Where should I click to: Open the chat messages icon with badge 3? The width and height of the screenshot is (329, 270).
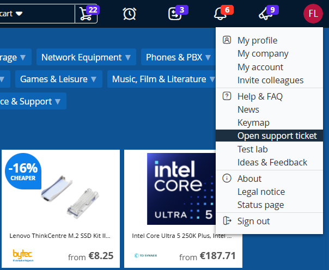[175, 14]
